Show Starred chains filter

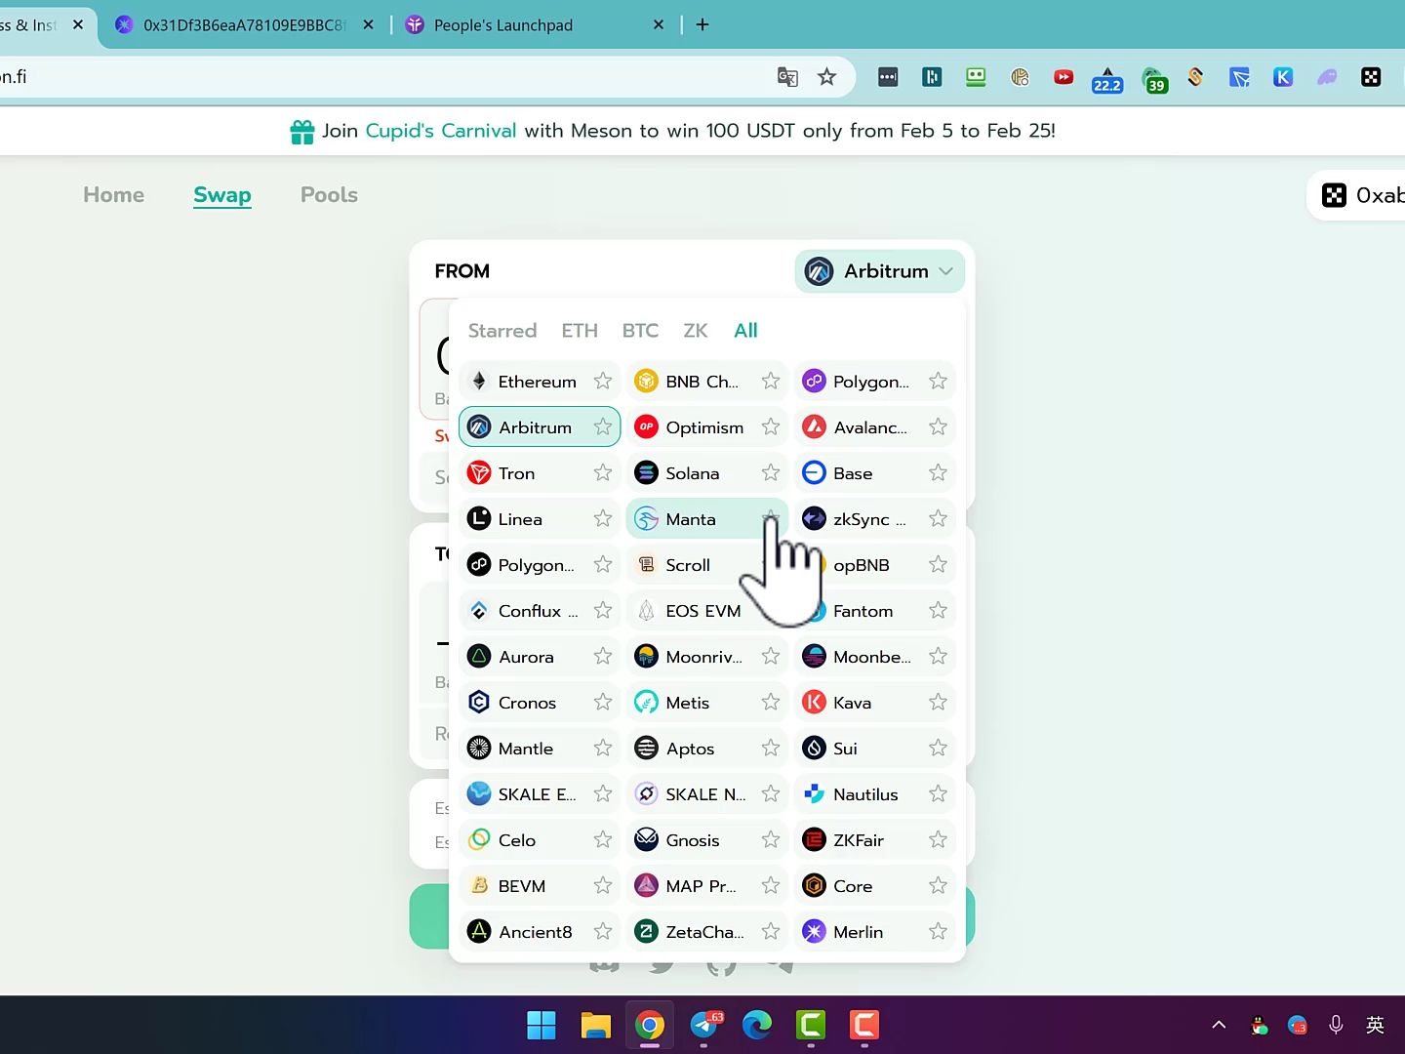click(502, 331)
